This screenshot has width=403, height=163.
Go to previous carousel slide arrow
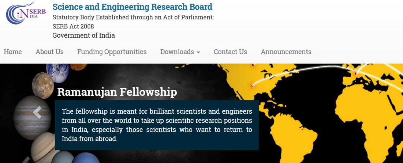[37, 113]
